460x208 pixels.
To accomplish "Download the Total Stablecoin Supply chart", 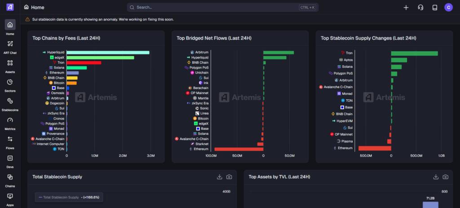I will click(x=219, y=177).
